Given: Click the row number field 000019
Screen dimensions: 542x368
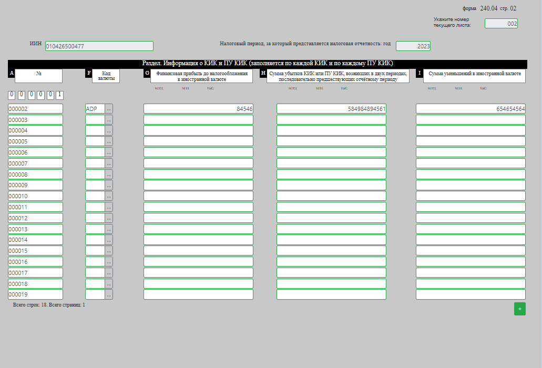Looking at the screenshot, I should pos(35,295).
